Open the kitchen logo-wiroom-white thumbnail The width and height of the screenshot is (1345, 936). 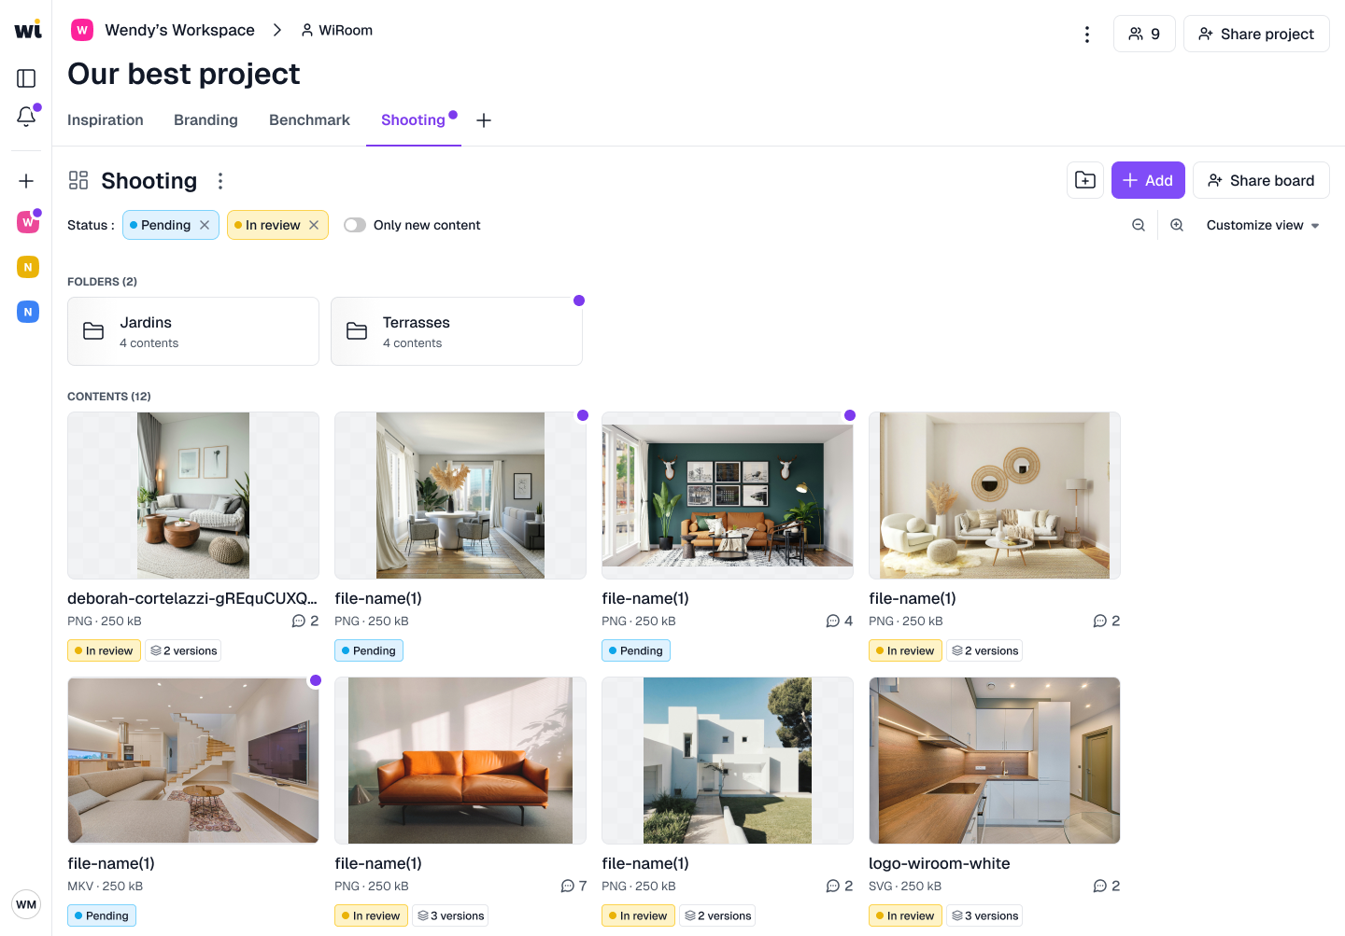(x=995, y=761)
